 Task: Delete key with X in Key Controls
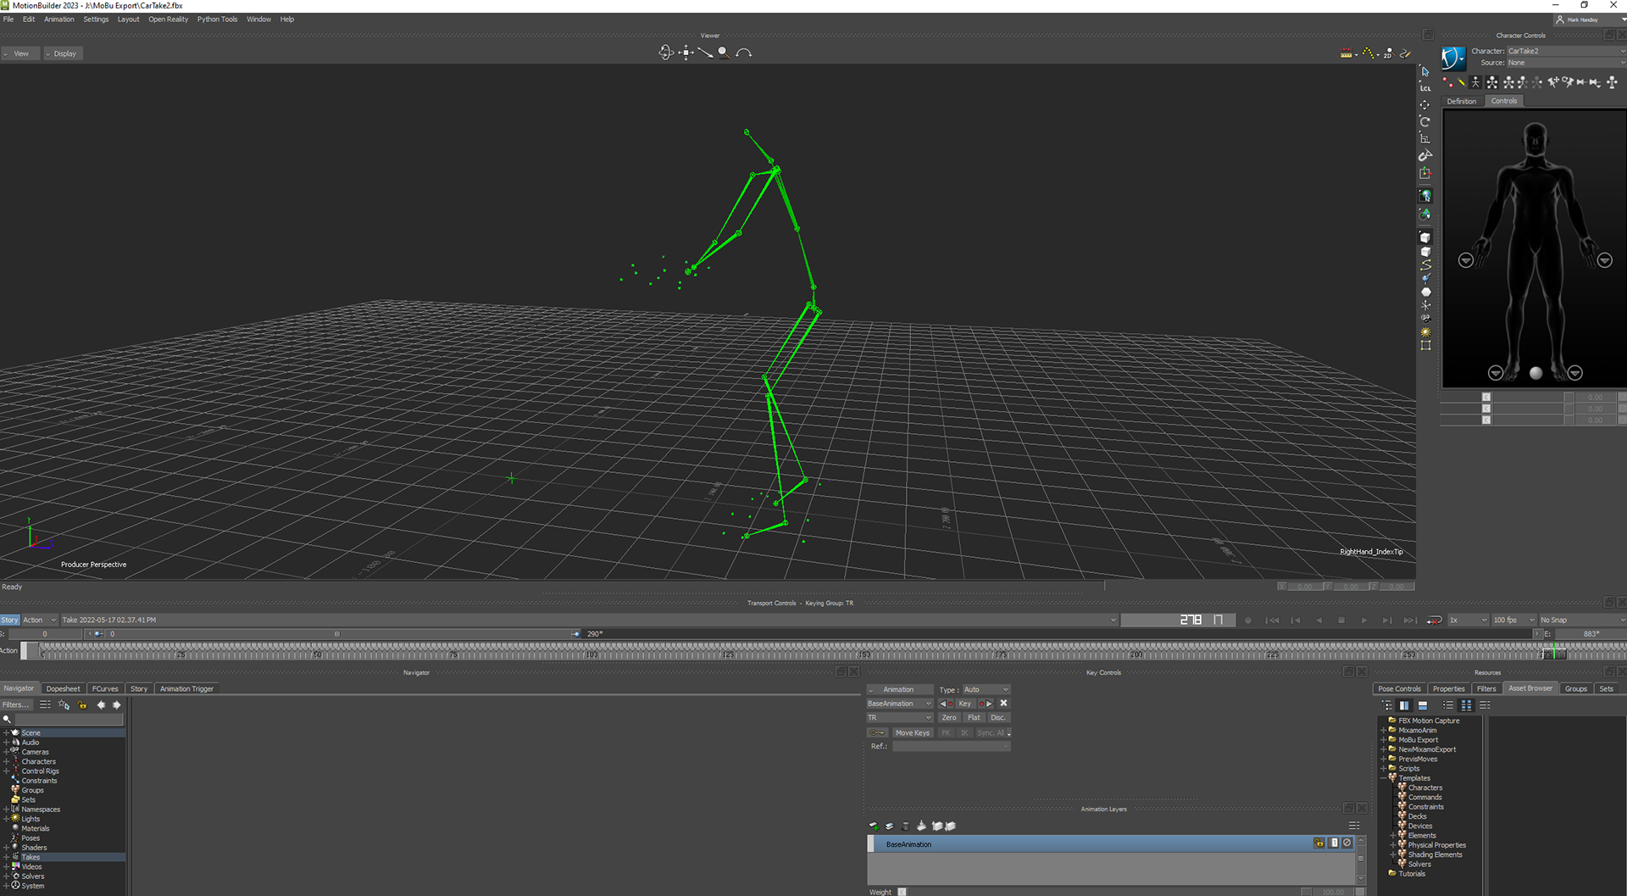point(1003,704)
